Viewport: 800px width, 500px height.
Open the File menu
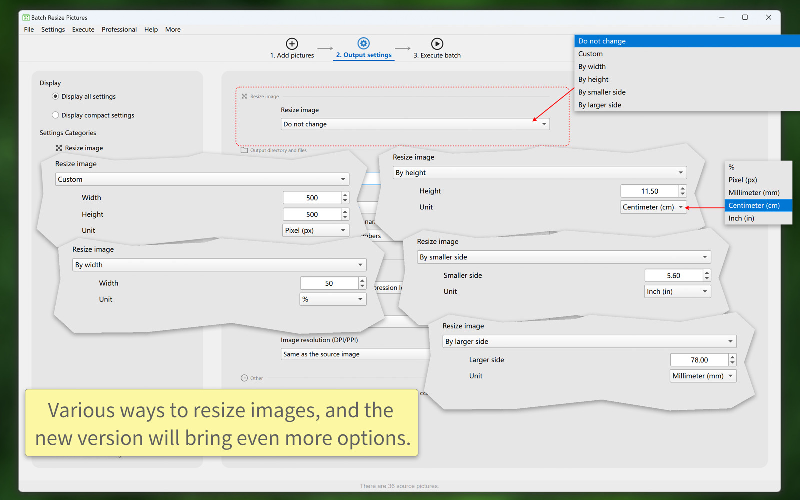[x=29, y=29]
